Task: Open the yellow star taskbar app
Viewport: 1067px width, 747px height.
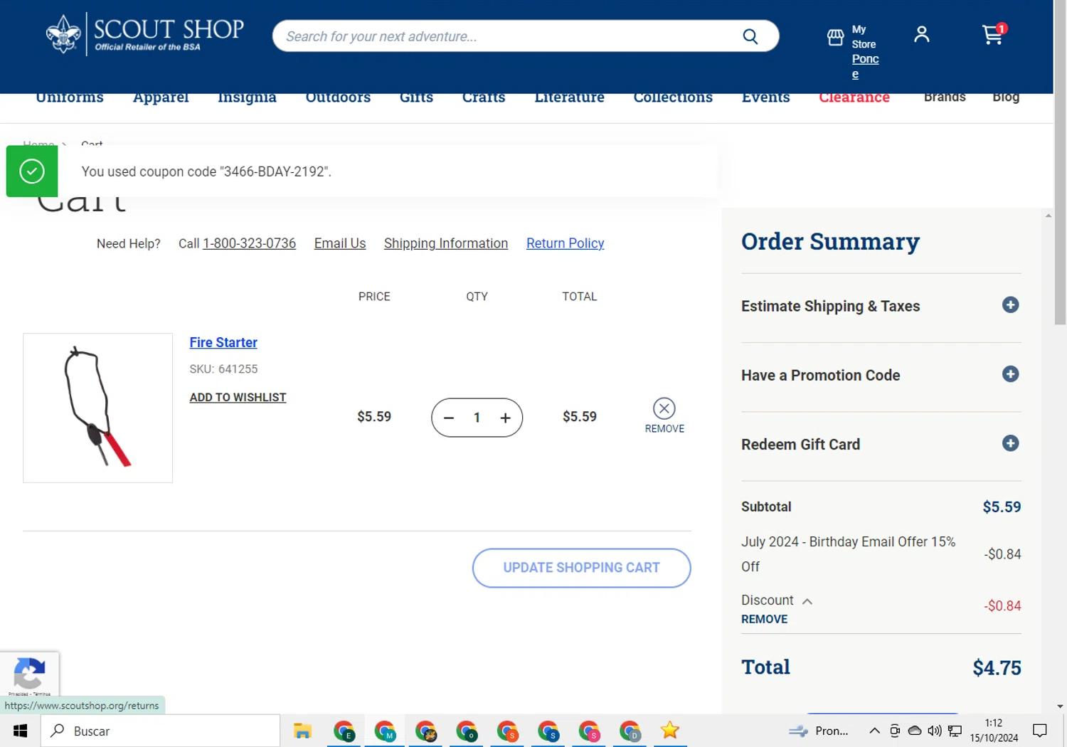Action: click(x=670, y=730)
